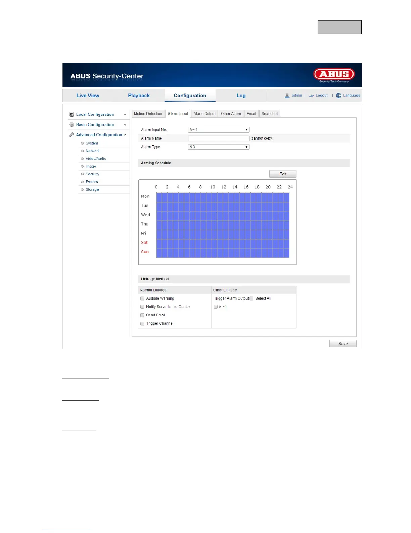
Task: Open Video/Audio settings in sidebar
Action: coord(96,159)
